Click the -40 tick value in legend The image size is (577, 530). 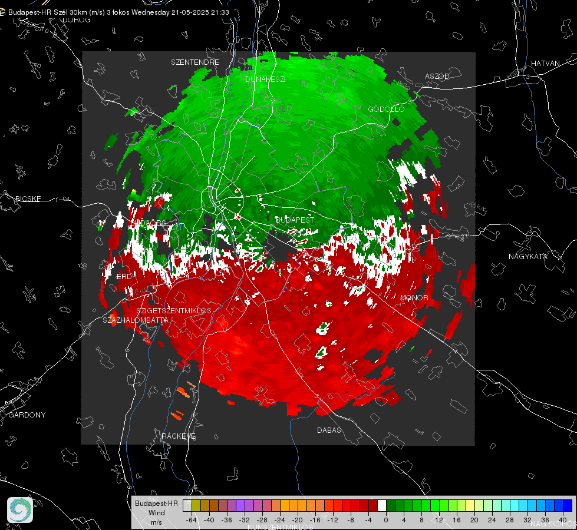209,520
